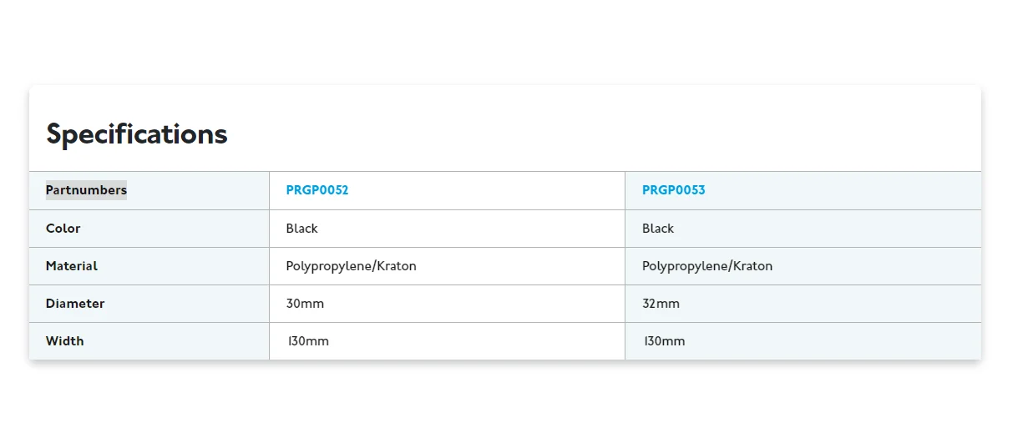Select the highlighted Partnumbers label

[x=86, y=190]
